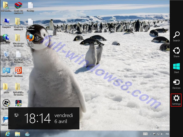
Task: Open the Share charm
Action: (176, 52)
